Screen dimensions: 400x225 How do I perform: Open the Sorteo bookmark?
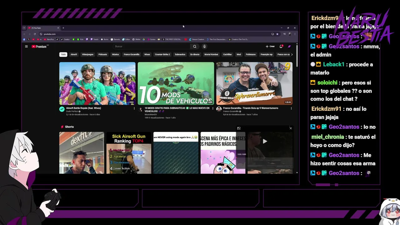coord(151,39)
